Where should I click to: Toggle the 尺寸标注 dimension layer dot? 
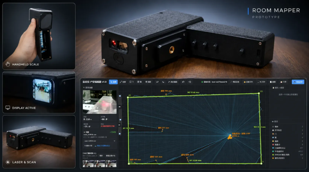pos(273,130)
